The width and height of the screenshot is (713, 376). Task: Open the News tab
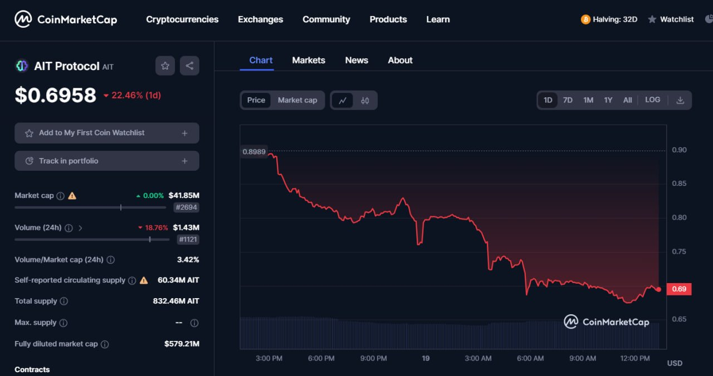(x=356, y=60)
